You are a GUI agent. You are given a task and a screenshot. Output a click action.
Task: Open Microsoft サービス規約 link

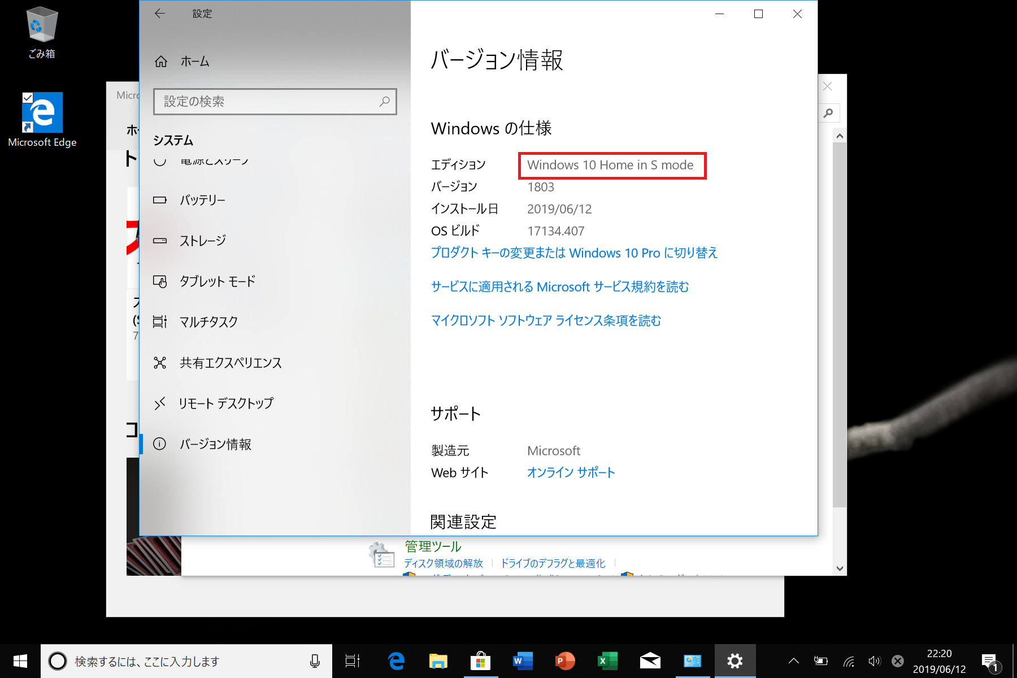[x=559, y=286]
